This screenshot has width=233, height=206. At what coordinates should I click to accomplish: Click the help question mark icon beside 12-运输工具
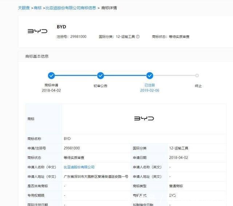[138, 36]
